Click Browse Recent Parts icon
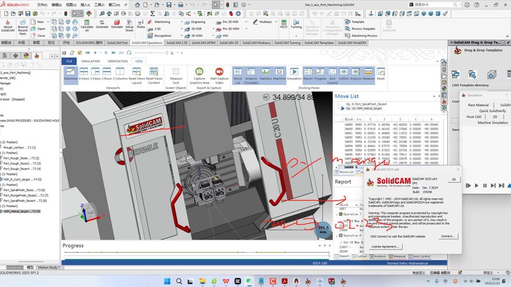 tap(23, 28)
